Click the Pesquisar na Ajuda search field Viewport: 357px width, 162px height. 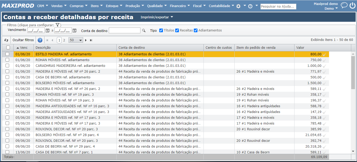pos(278,6)
